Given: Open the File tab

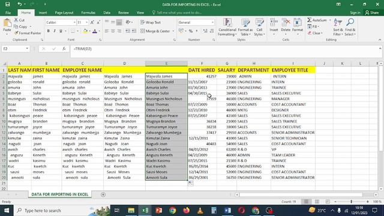Looking at the screenshot, I should 8,13.
